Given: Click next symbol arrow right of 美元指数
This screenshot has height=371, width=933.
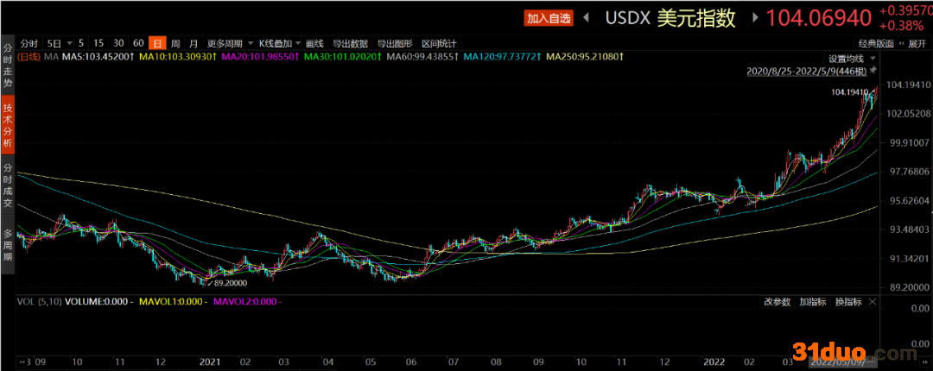Looking at the screenshot, I should 755,17.
